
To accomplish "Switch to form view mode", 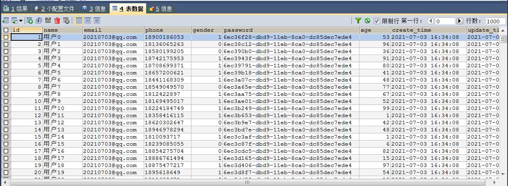I will (88, 21).
